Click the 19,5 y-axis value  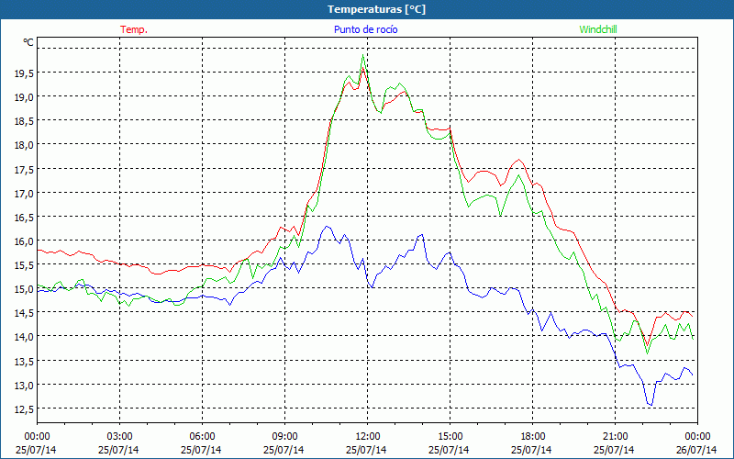click(x=25, y=73)
